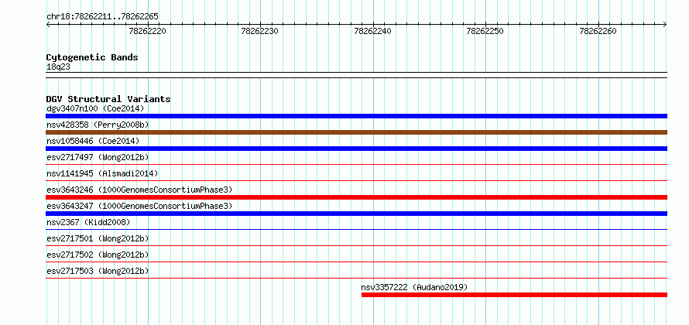Screen dimensions: 689x325
Task: Open variant esv2717501 (Wong2012b) label
Action: tap(98, 238)
